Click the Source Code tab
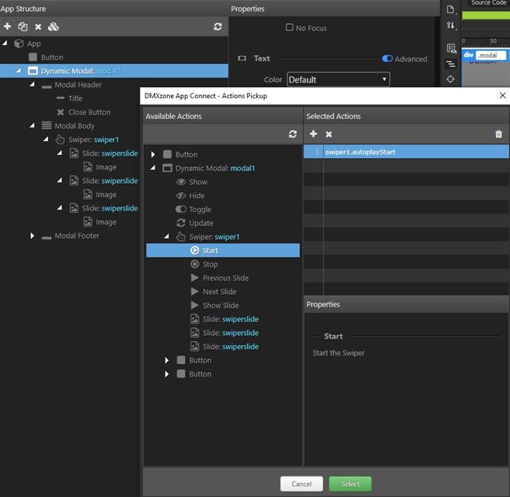Image resolution: width=510 pixels, height=497 pixels. coord(488,3)
